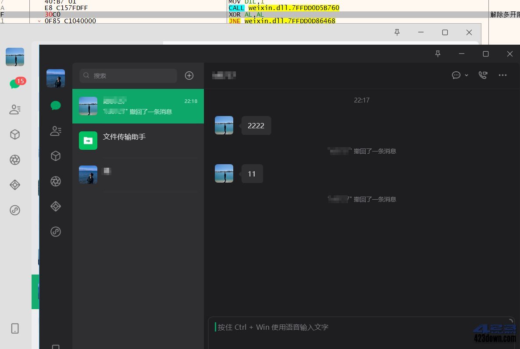
Task: Click the 11 message bubble
Action: 252,174
